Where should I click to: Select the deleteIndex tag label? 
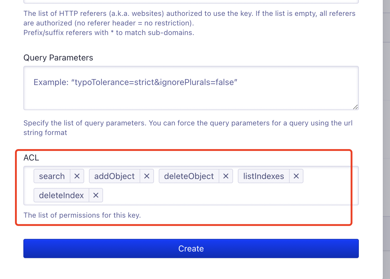[61, 195]
